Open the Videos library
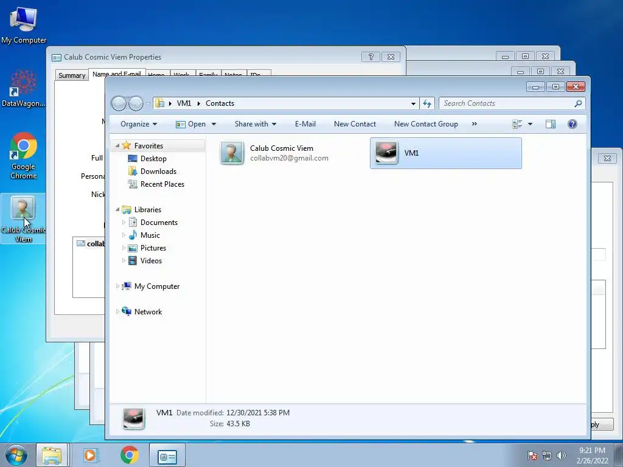Screen dimensions: 623x467 click(151, 260)
